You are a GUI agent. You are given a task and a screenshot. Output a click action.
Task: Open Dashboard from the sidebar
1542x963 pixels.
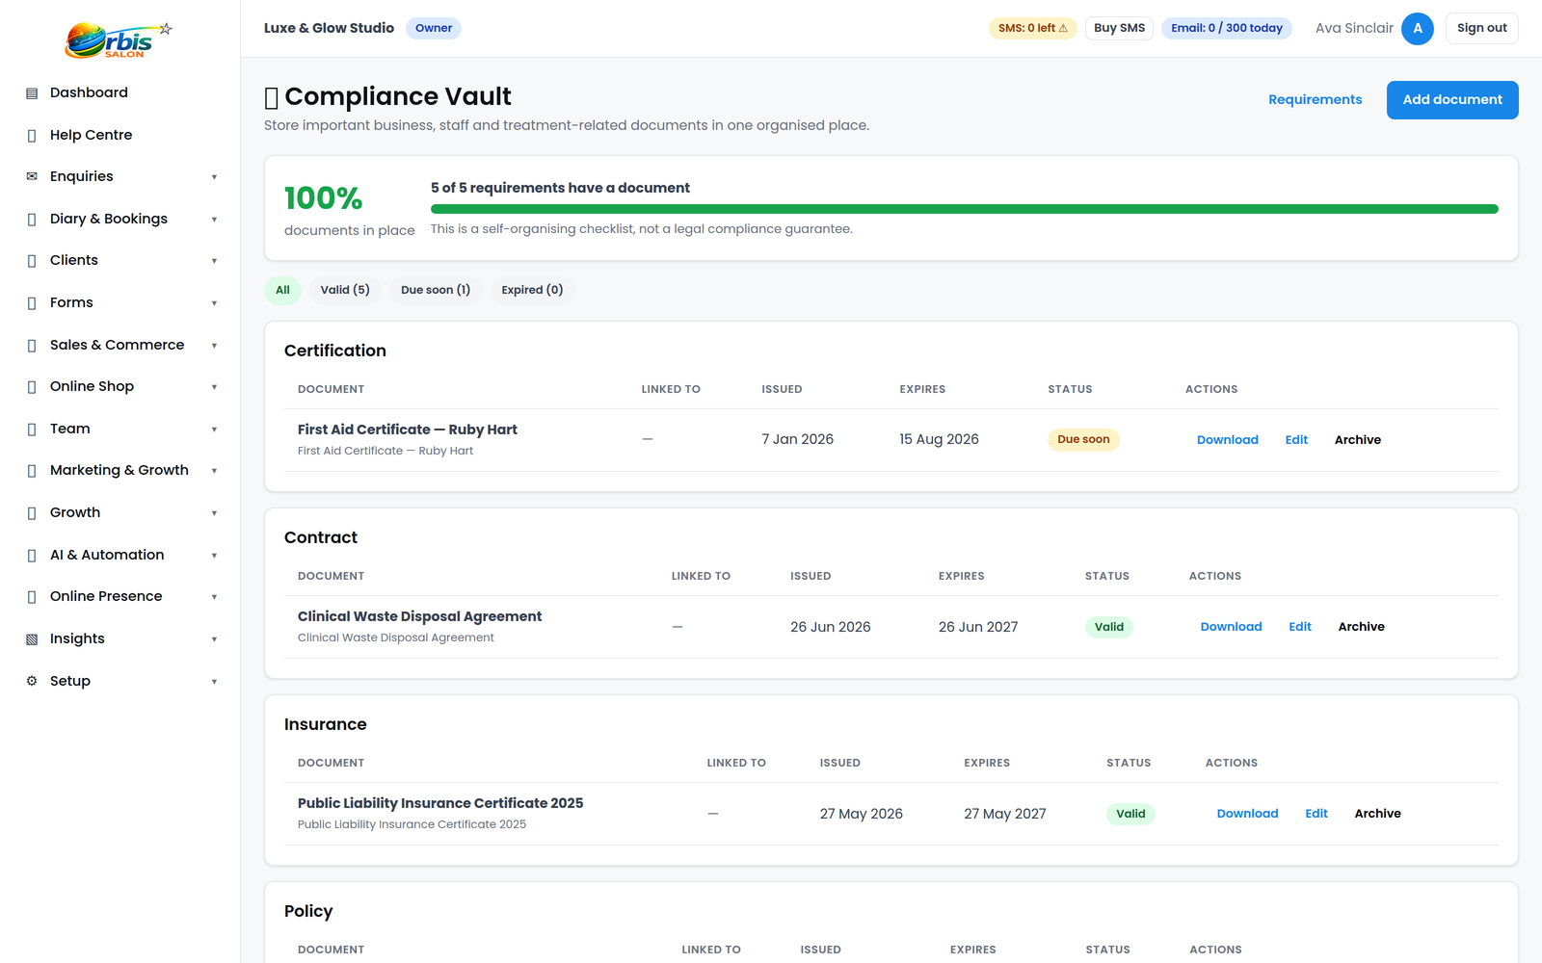(x=89, y=92)
